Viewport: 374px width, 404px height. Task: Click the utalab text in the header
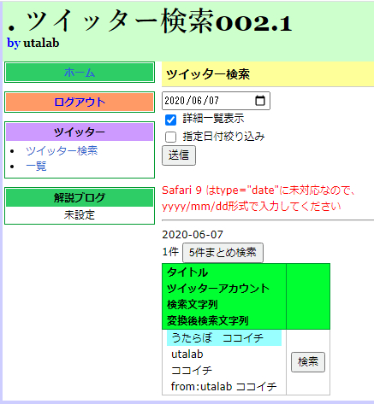[x=41, y=44]
